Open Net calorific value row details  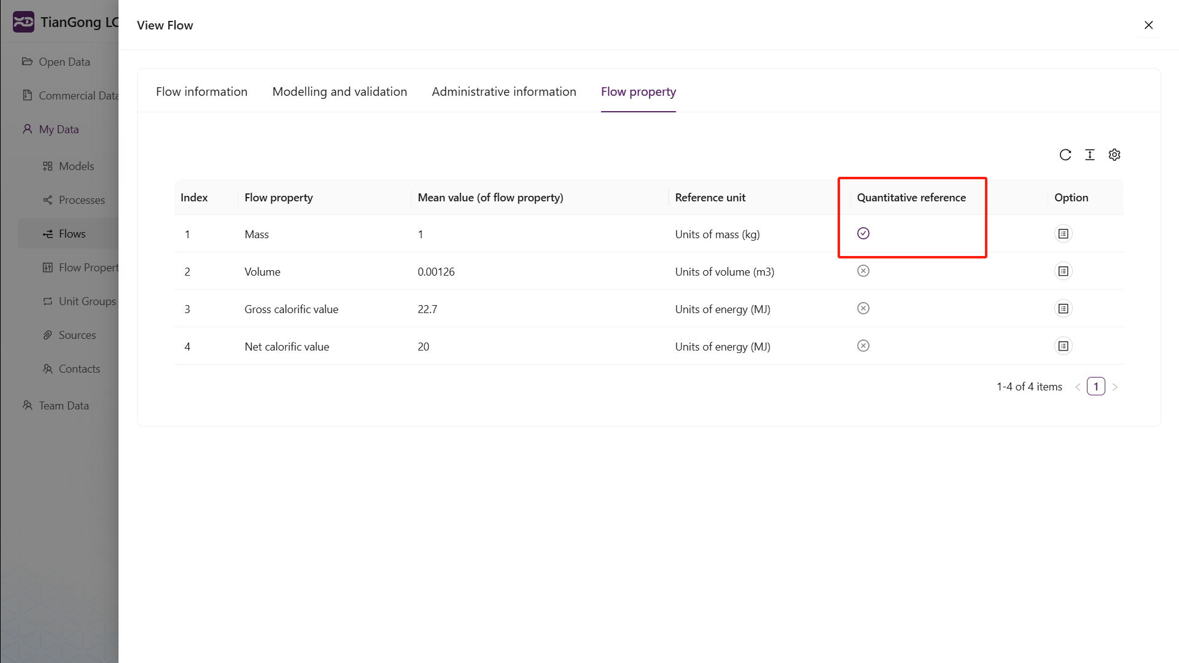coord(1063,346)
